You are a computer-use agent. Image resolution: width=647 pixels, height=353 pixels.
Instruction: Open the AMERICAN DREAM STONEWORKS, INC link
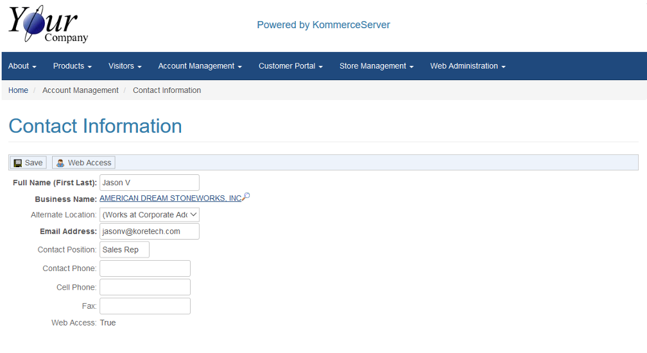coord(170,199)
